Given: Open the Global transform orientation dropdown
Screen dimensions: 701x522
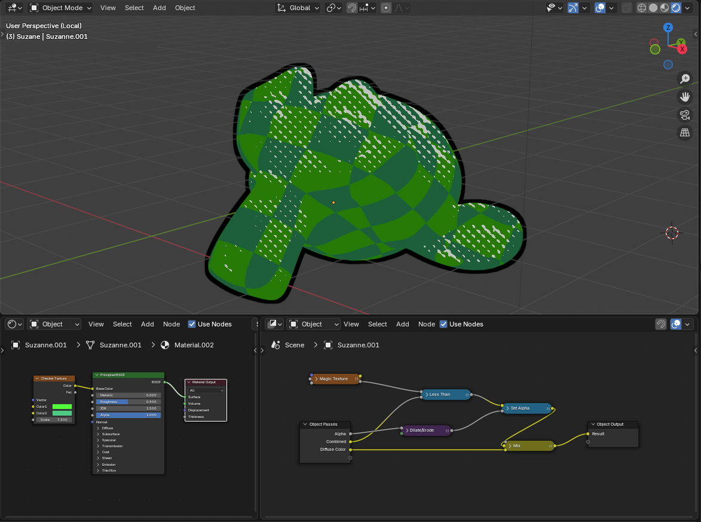Looking at the screenshot, I should (298, 8).
